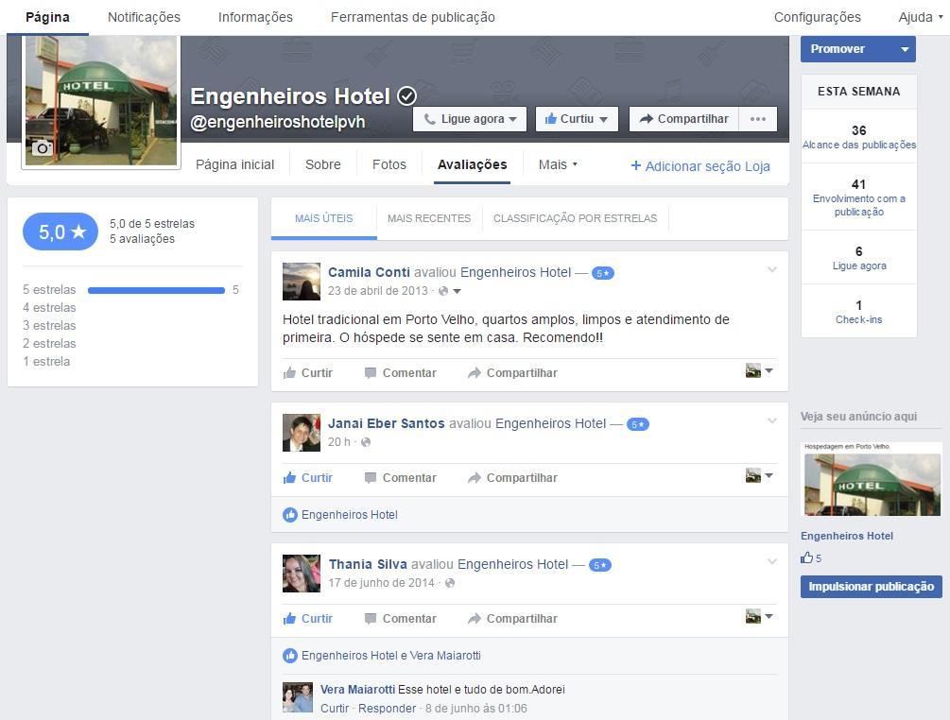Expand the Promover dropdown arrow
Image resolution: width=950 pixels, height=720 pixels.
pyautogui.click(x=905, y=49)
